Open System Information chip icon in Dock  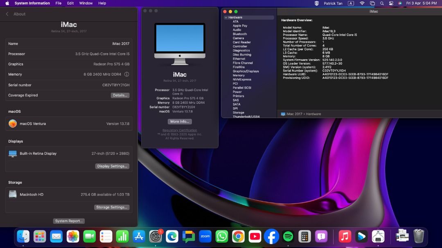point(378,236)
